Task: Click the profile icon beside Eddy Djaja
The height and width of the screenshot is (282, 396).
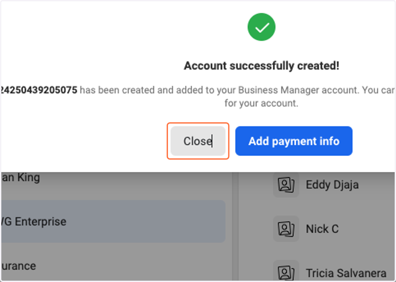Action: (286, 185)
